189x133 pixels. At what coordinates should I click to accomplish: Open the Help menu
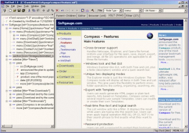43,6
